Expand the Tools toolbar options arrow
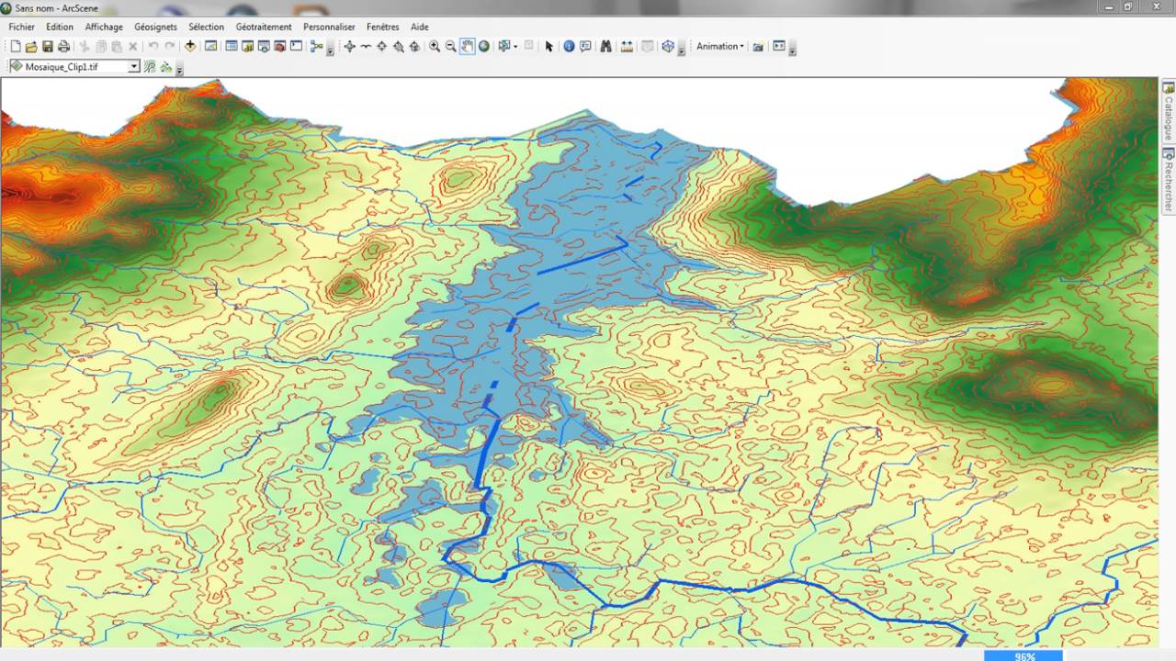Screen dimensions: 1176x661 [x=681, y=50]
